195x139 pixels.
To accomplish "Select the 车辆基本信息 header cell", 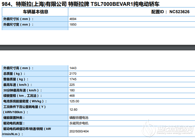I will click(36, 12).
